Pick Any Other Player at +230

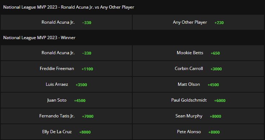198,22
